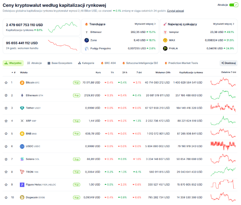Open the Dostosuj customization options

pos(229,63)
